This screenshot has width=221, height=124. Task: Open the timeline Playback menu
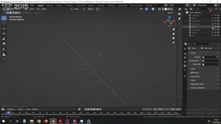pyautogui.click(x=12, y=109)
